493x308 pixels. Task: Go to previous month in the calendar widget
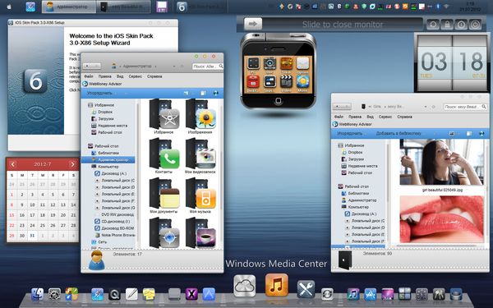click(13, 164)
